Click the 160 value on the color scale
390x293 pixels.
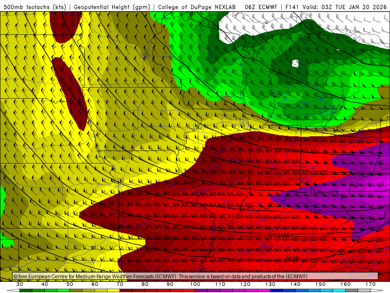pyautogui.click(x=346, y=284)
